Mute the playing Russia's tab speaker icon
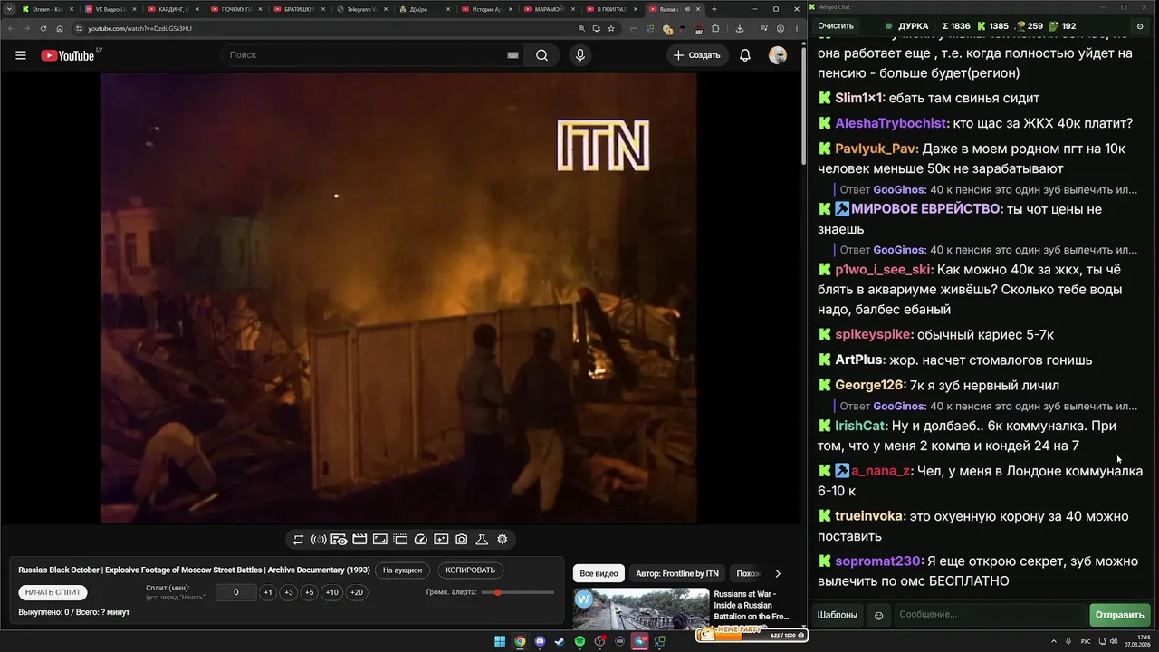This screenshot has height=652, width=1159. (x=687, y=9)
